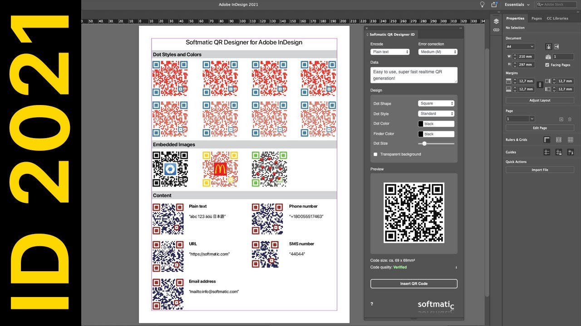Click the "+180055517463" phone number text
This screenshot has height=326, width=581.
pyautogui.click(x=306, y=216)
